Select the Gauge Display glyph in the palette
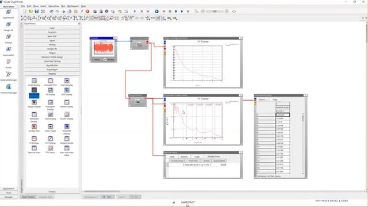Viewport: 368px width, 207px height. [34, 103]
